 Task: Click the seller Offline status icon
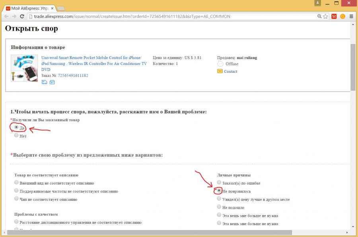220,64
